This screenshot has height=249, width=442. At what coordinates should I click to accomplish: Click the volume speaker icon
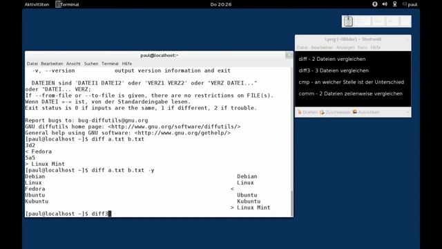[x=385, y=4]
